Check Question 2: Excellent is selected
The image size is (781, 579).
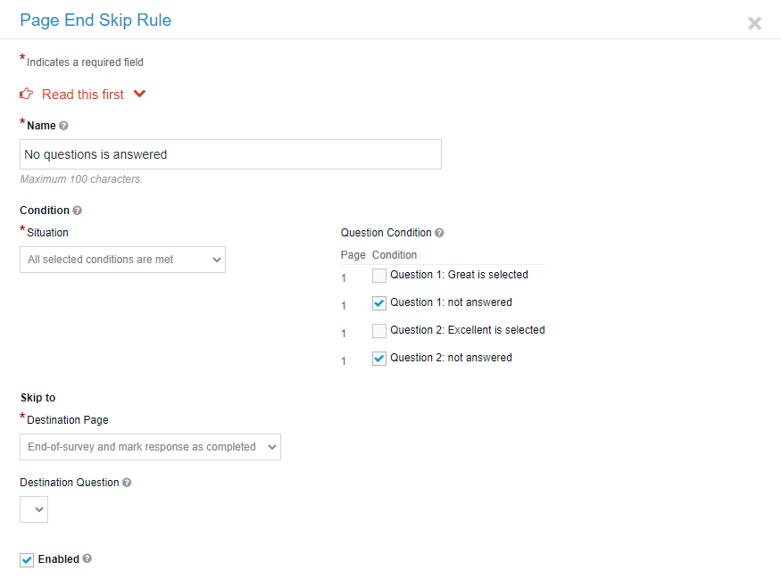pyautogui.click(x=379, y=331)
